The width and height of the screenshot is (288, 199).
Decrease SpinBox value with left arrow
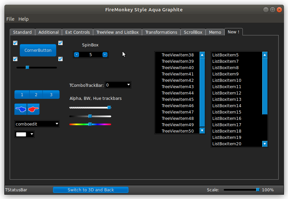(x=77, y=54)
